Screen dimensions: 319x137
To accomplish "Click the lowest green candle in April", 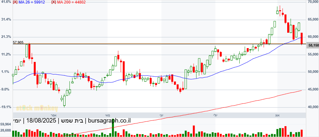I will coord(64,100).
